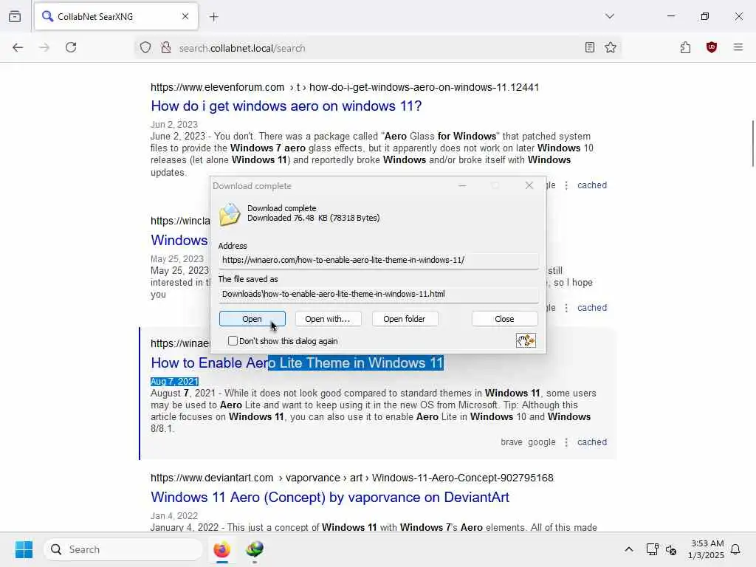Click the site security padlock icon
The image size is (756, 567).
[x=166, y=47]
